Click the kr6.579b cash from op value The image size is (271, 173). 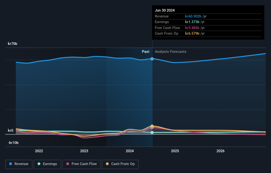(192, 34)
